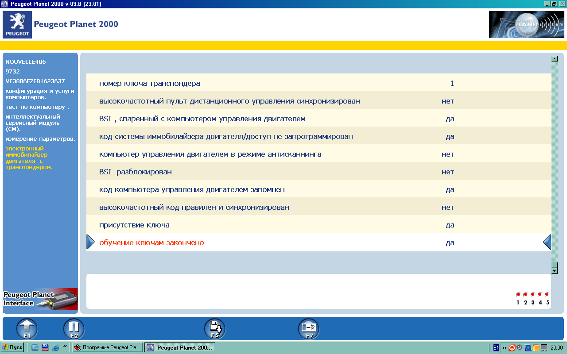Image resolution: width=567 pixels, height=354 pixels.
Task: Open интеллектуальный сервисный модуль sidebar entry
Action: pos(32,123)
